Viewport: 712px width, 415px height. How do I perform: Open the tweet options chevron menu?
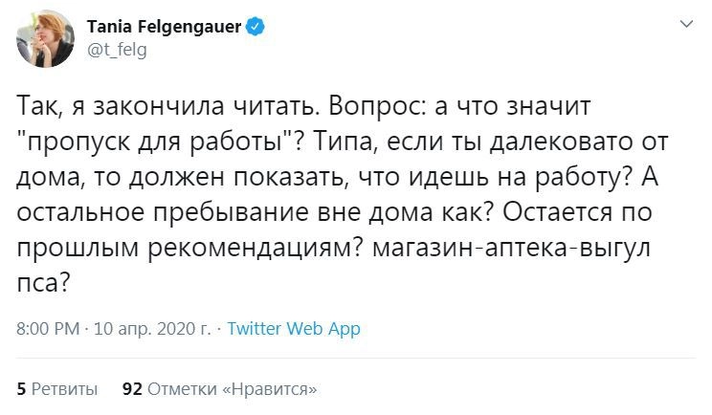pyautogui.click(x=684, y=24)
